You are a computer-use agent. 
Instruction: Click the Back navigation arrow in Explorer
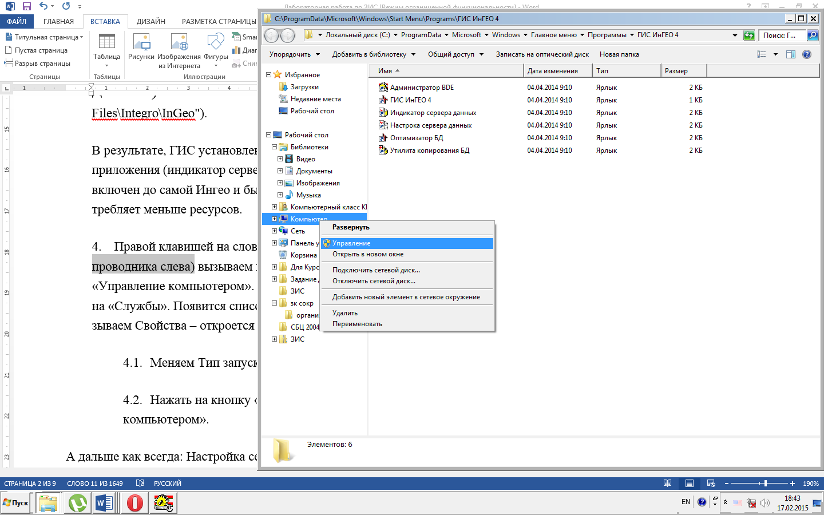point(271,35)
